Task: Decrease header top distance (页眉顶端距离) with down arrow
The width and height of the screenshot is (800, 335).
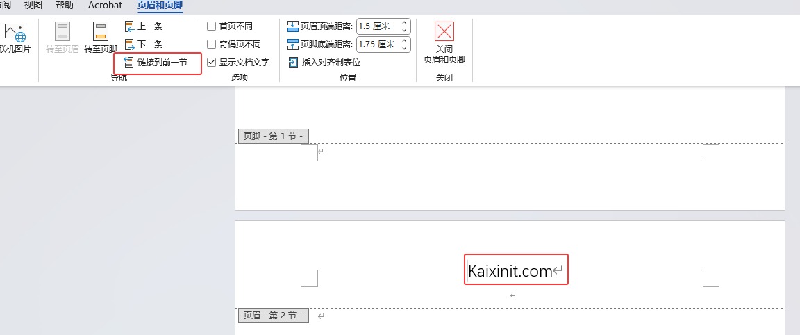Action: (x=405, y=31)
